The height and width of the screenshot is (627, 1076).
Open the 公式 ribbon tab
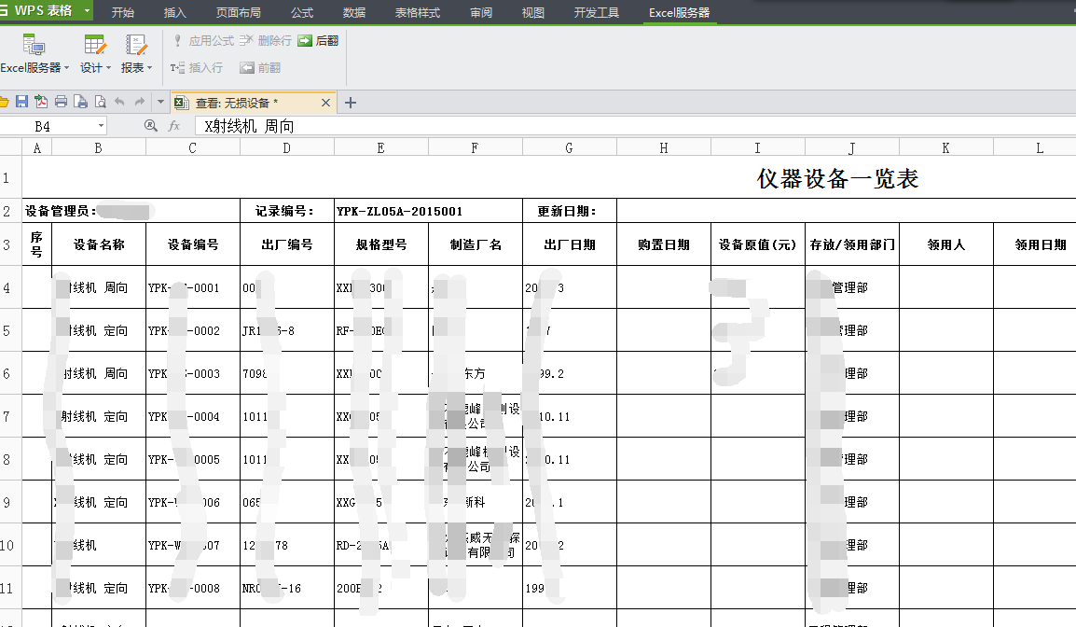click(302, 12)
